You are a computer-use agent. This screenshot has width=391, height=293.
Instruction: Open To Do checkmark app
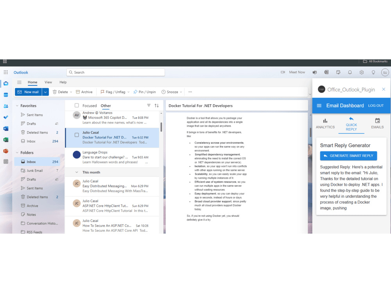[6, 117]
